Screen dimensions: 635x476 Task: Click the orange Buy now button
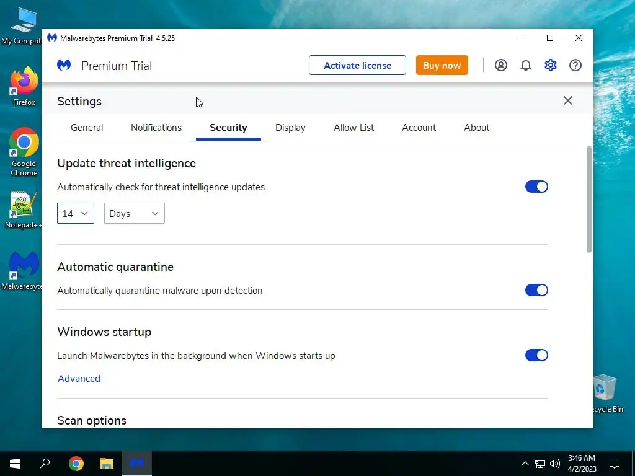pos(442,65)
